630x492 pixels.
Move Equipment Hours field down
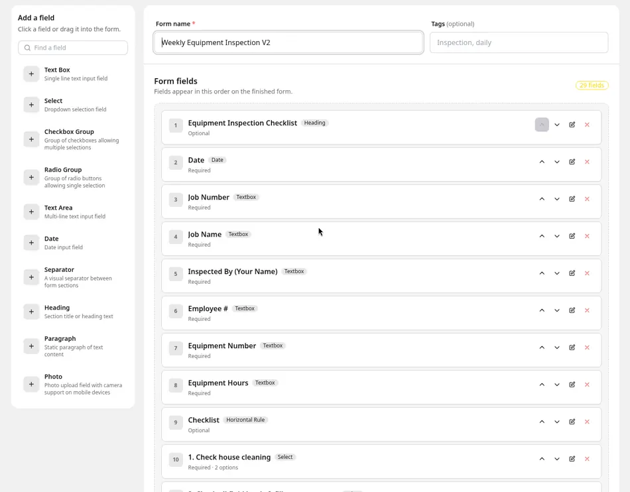pyautogui.click(x=557, y=385)
